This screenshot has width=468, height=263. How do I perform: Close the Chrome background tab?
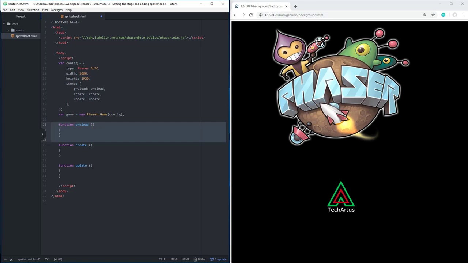[286, 6]
